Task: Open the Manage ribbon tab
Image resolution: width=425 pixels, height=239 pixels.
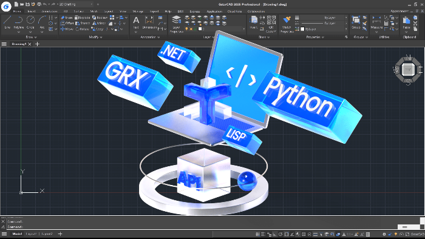Action: (x=138, y=12)
